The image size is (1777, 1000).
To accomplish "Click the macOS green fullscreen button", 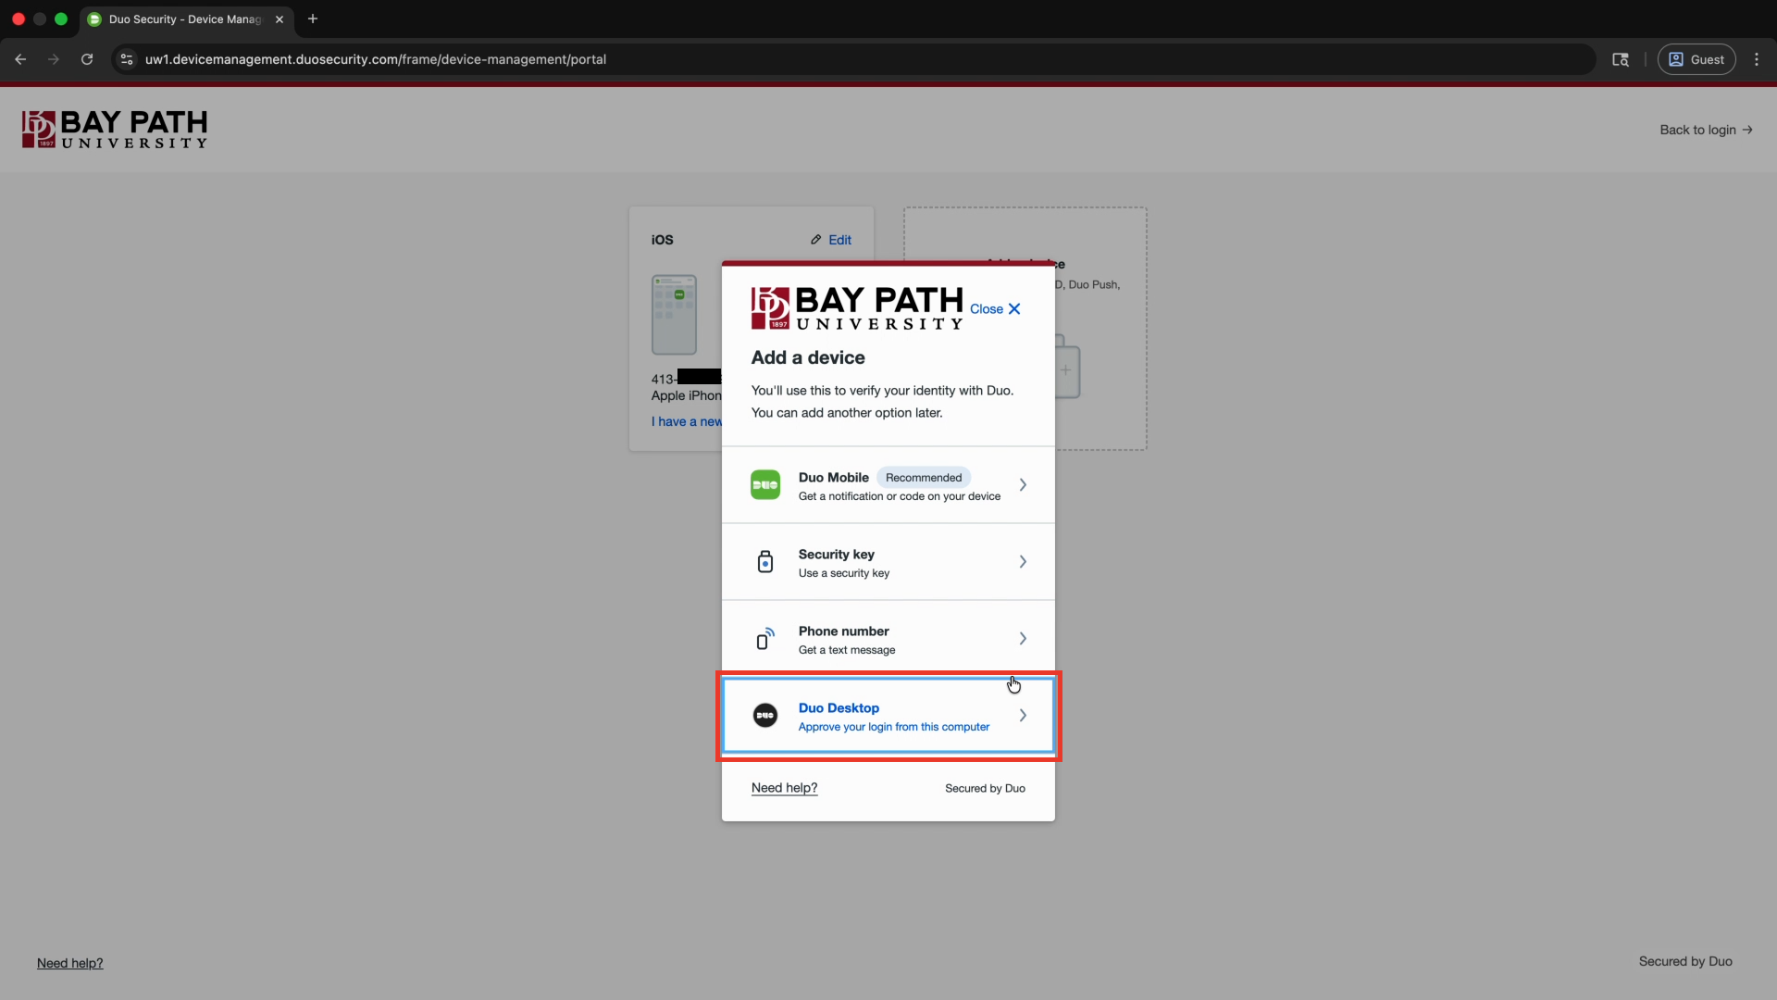I will [x=61, y=19].
